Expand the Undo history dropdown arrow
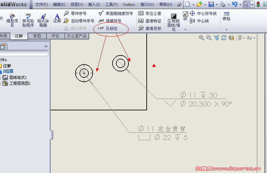The height and width of the screenshot is (173, 267). [x=241, y=5]
